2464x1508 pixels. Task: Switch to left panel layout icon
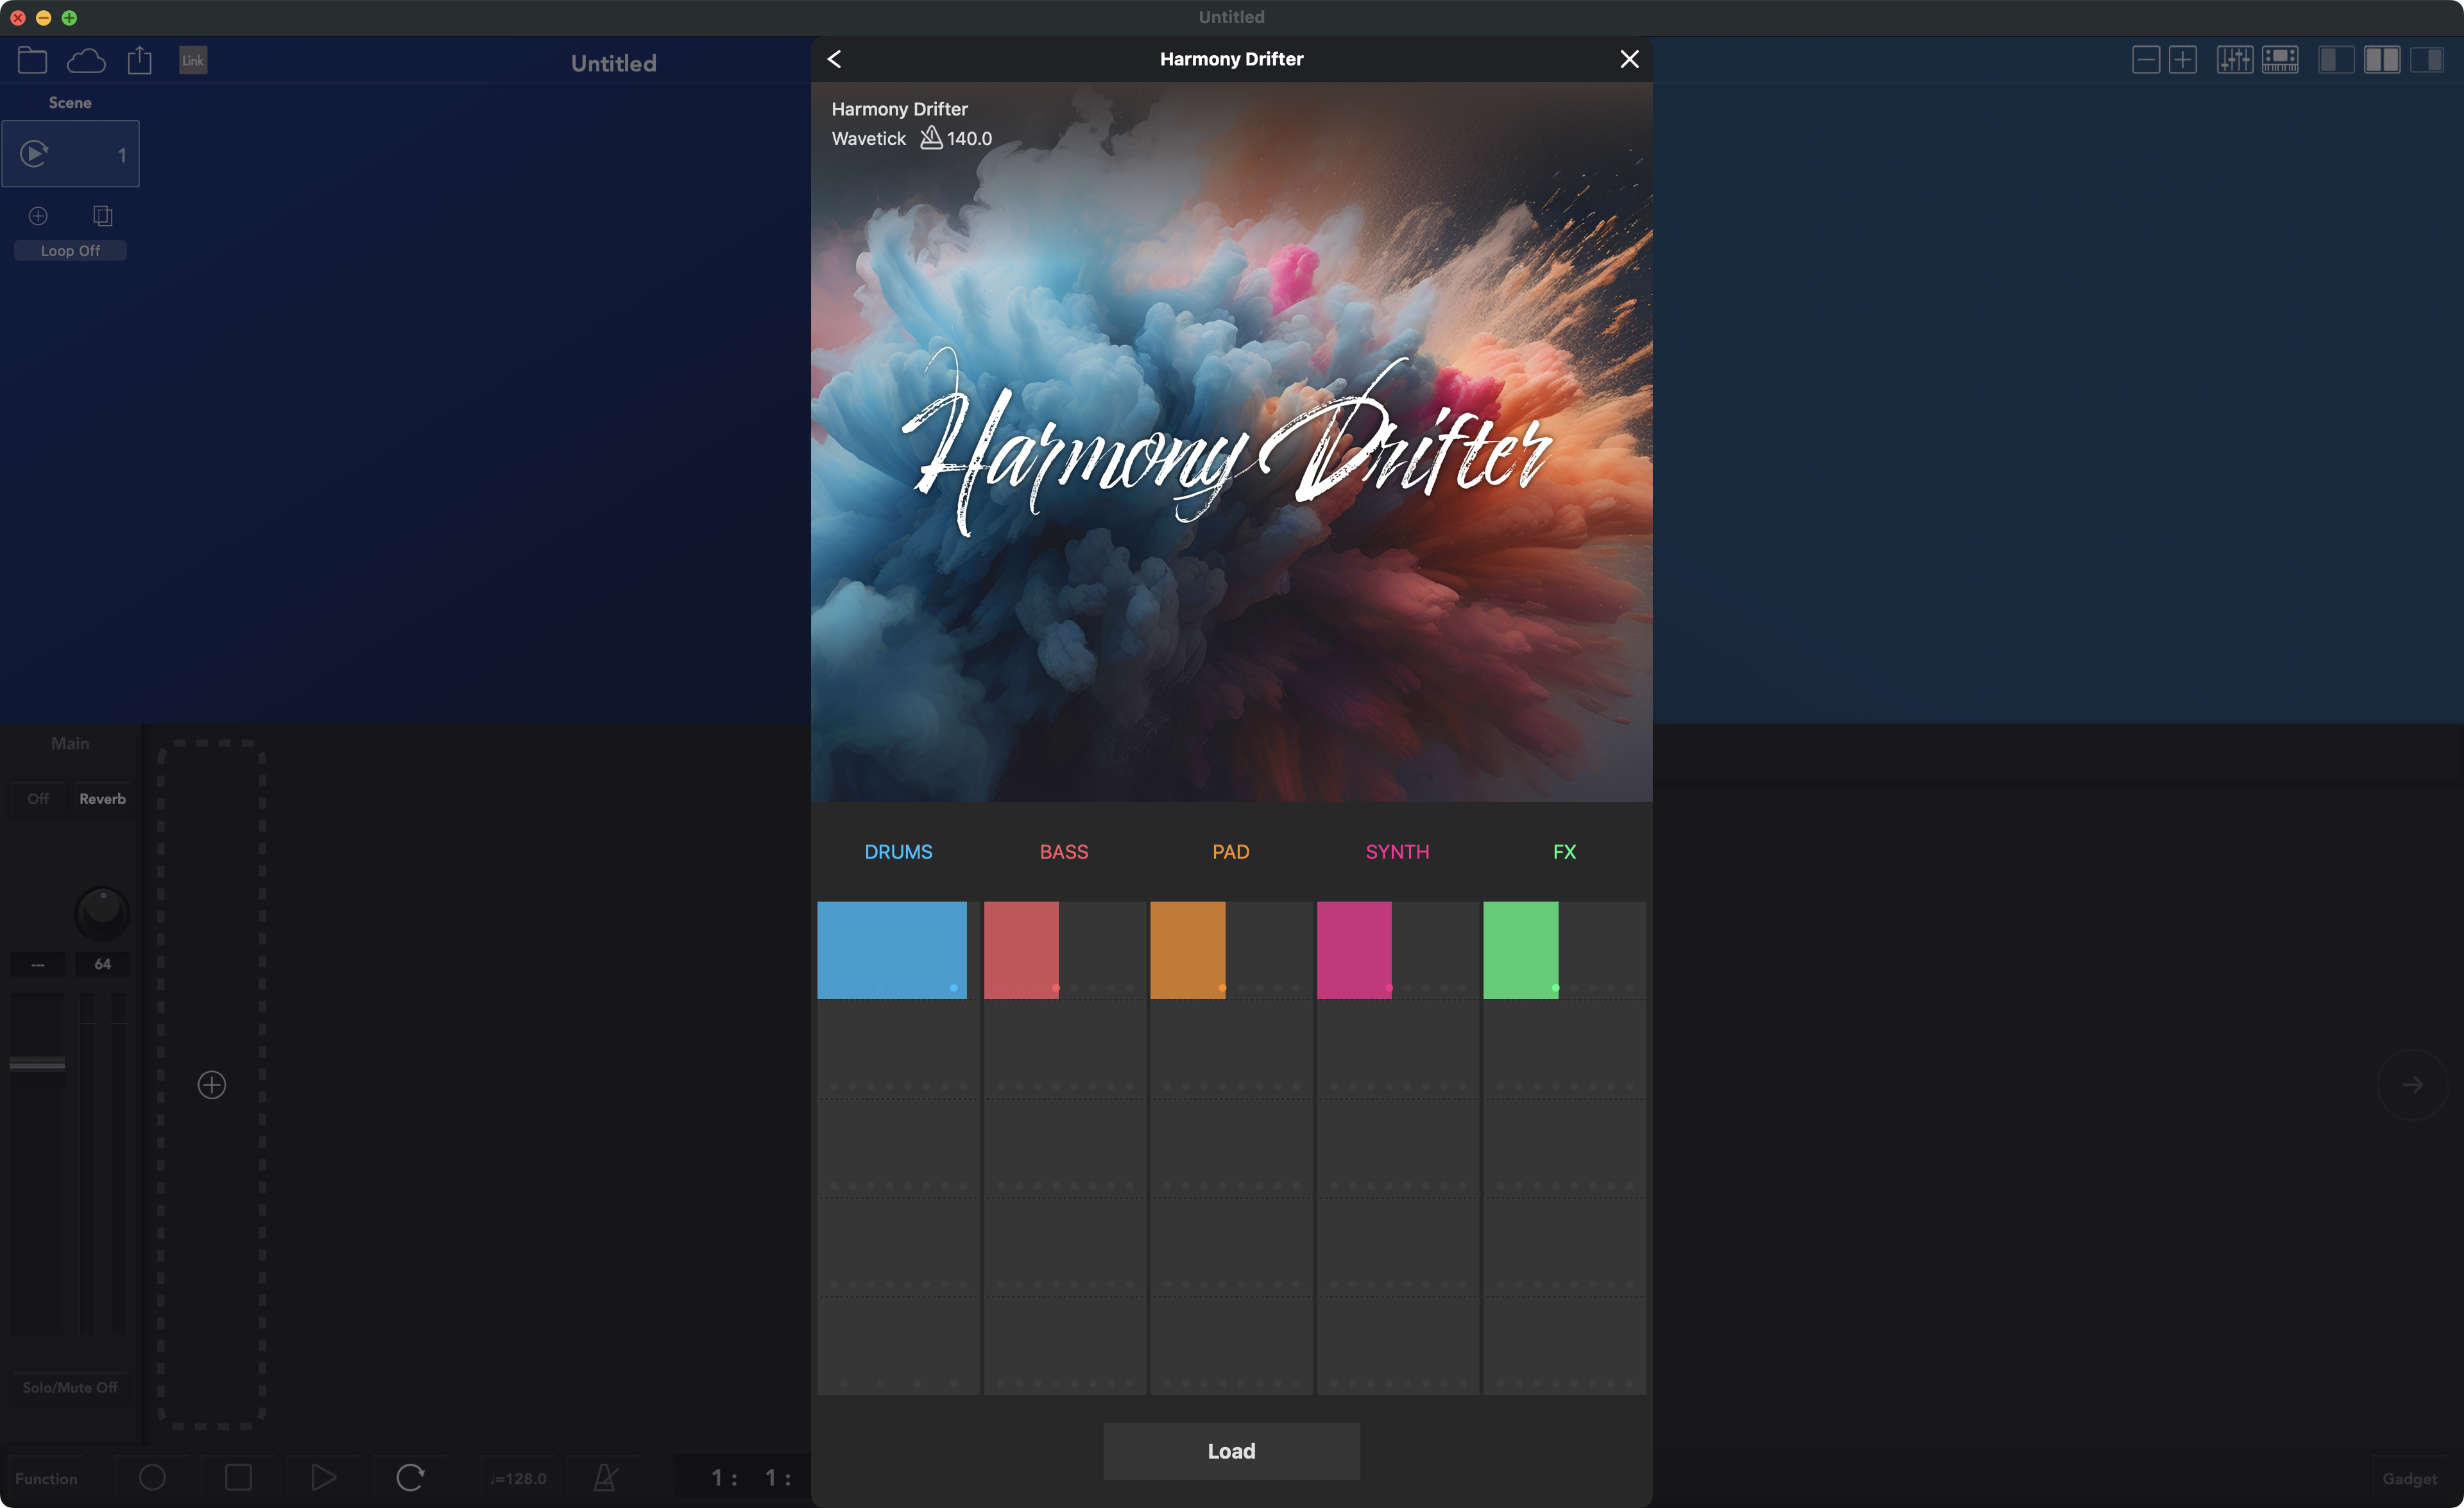pyautogui.click(x=2336, y=60)
